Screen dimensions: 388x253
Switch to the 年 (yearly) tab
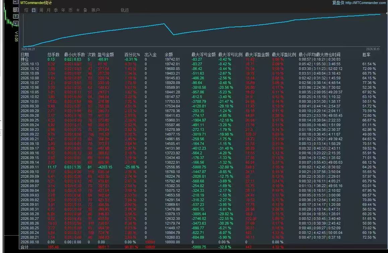63,10
